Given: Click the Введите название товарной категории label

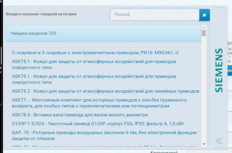Looking at the screenshot, I should 41,14.
